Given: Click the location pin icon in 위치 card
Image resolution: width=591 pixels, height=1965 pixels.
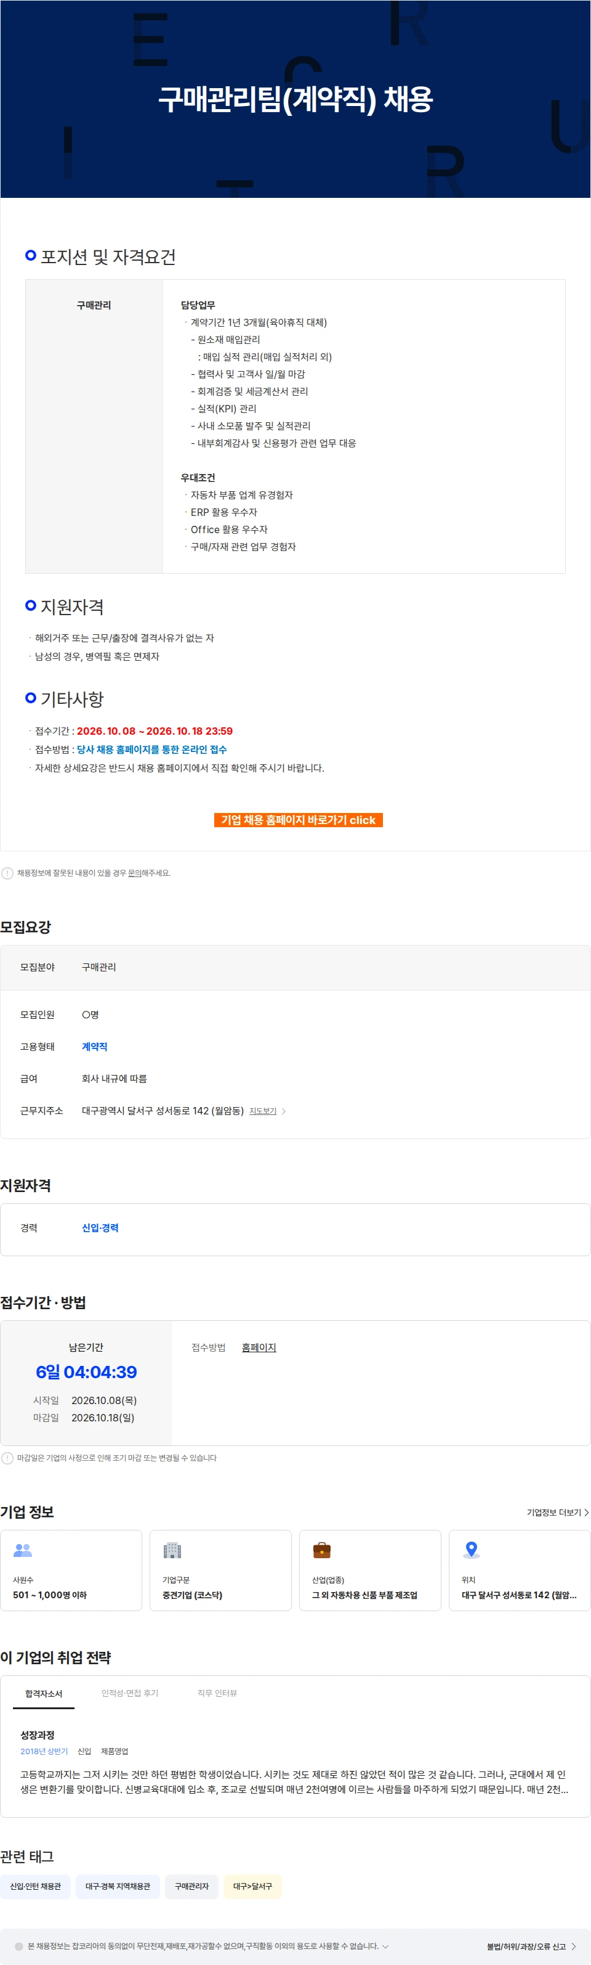Looking at the screenshot, I should click(x=472, y=1550).
